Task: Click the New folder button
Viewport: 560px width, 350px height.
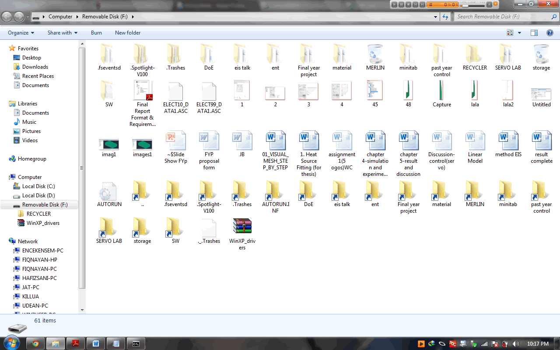Action: [x=128, y=33]
